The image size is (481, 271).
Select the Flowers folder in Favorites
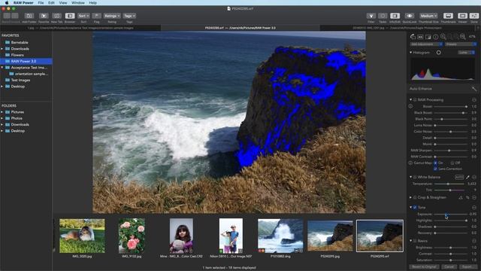point(17,55)
